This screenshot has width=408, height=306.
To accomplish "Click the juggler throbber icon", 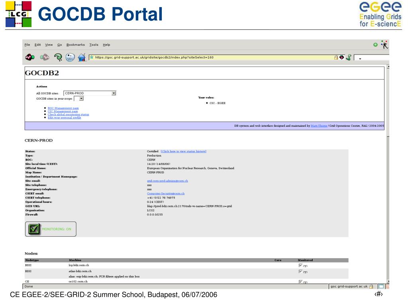I will point(384,45).
